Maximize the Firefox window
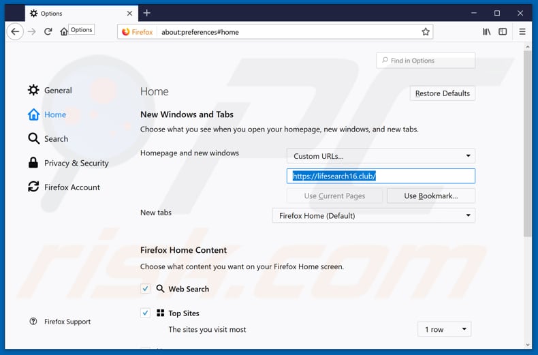The height and width of the screenshot is (355, 538). (x=497, y=13)
